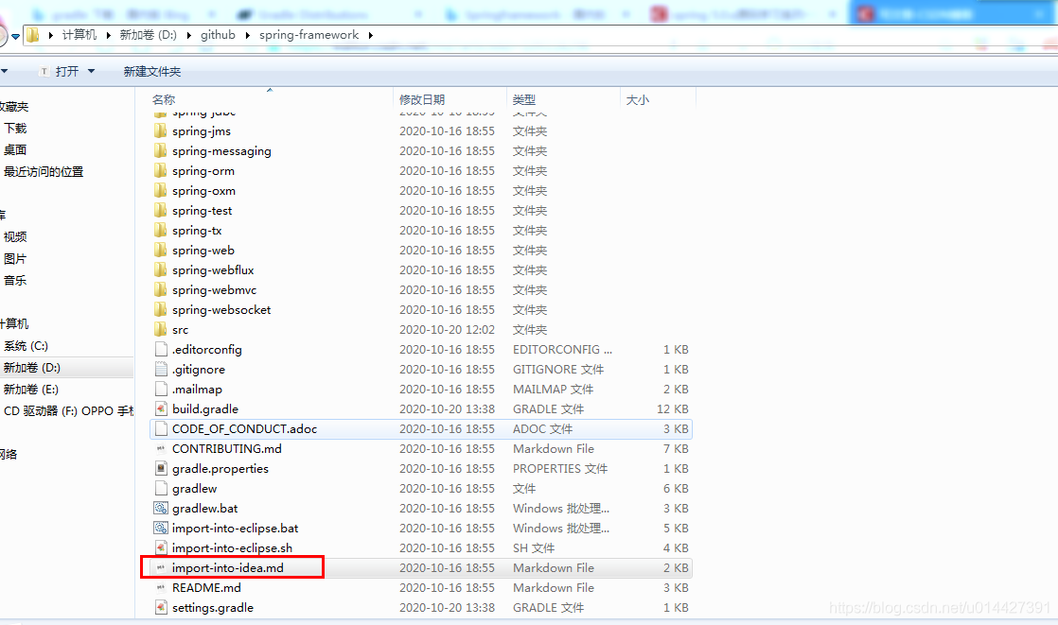The height and width of the screenshot is (625, 1058).
Task: Click the README.md markdown icon
Action: click(161, 587)
